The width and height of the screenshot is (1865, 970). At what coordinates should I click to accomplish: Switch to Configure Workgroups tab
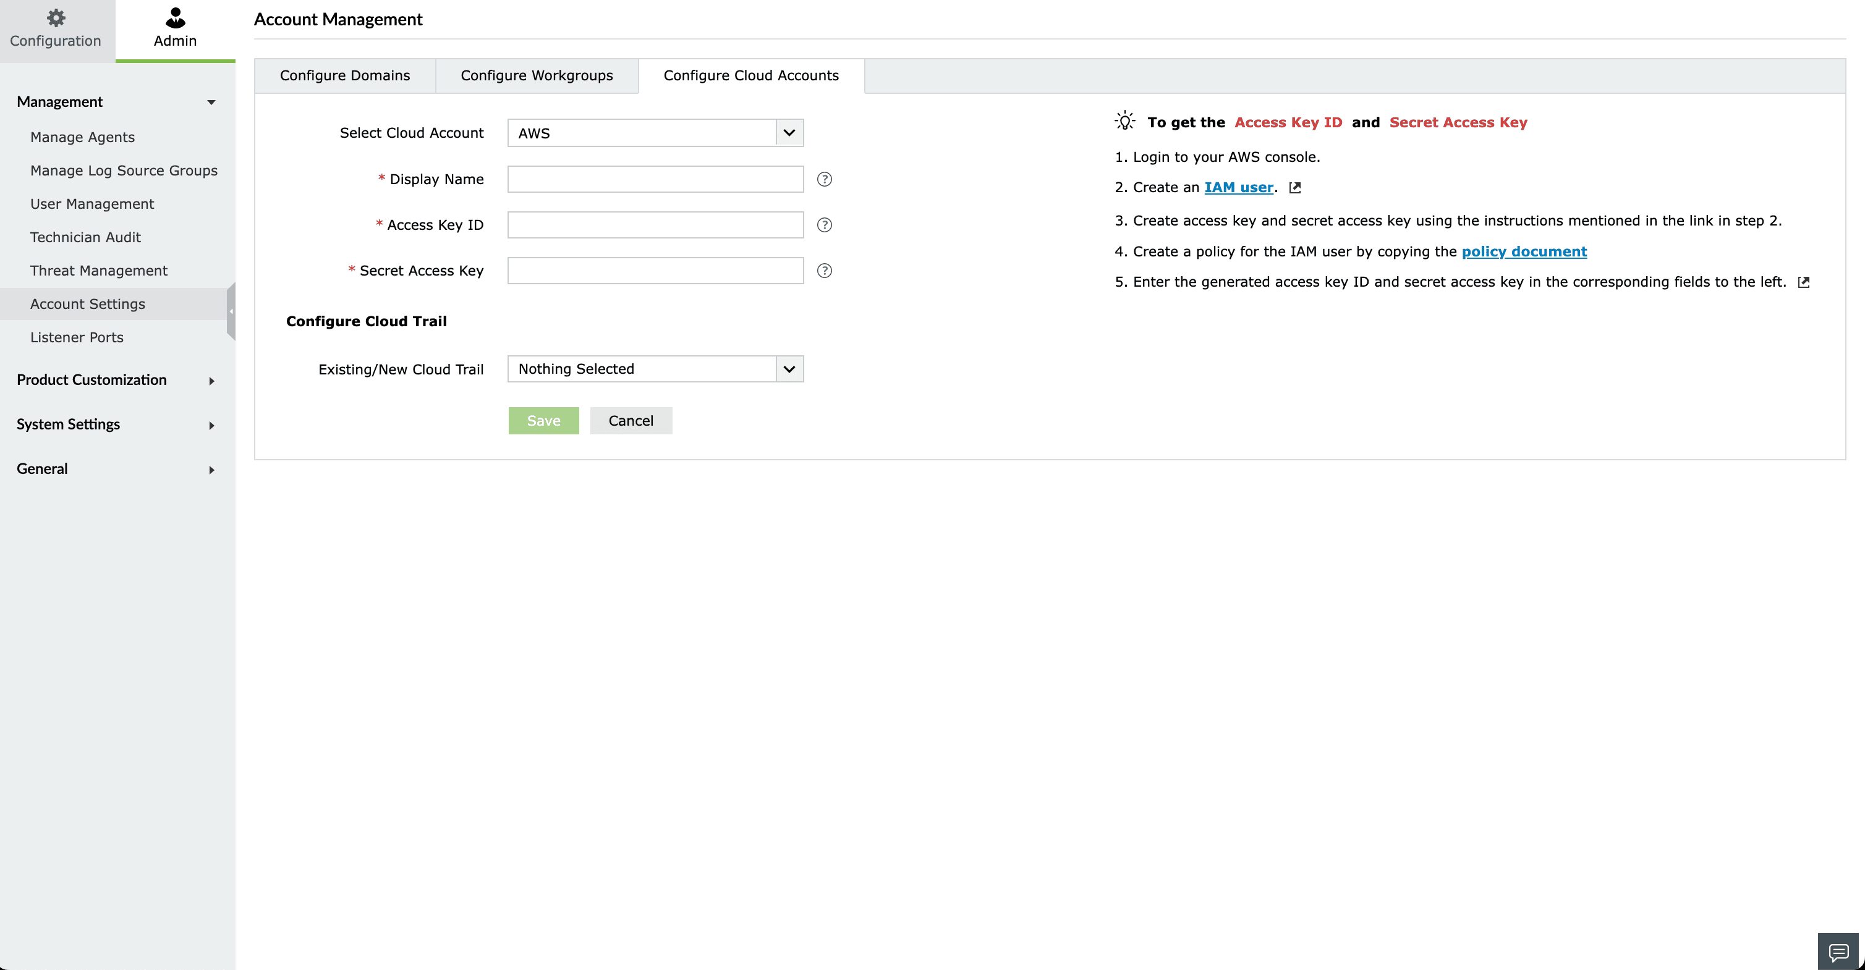[x=537, y=76]
